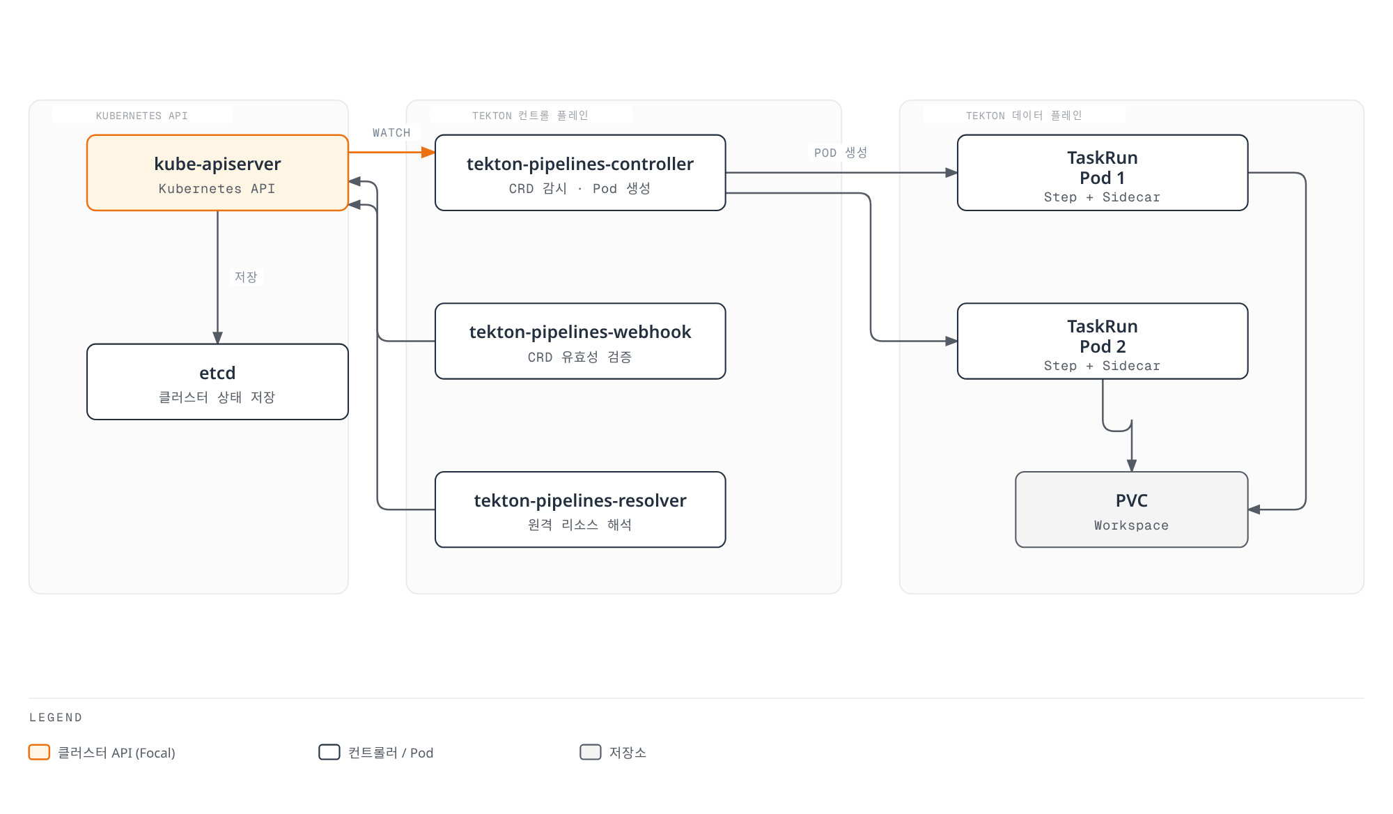Click the orange cluster API legend swatch

pos(39,753)
